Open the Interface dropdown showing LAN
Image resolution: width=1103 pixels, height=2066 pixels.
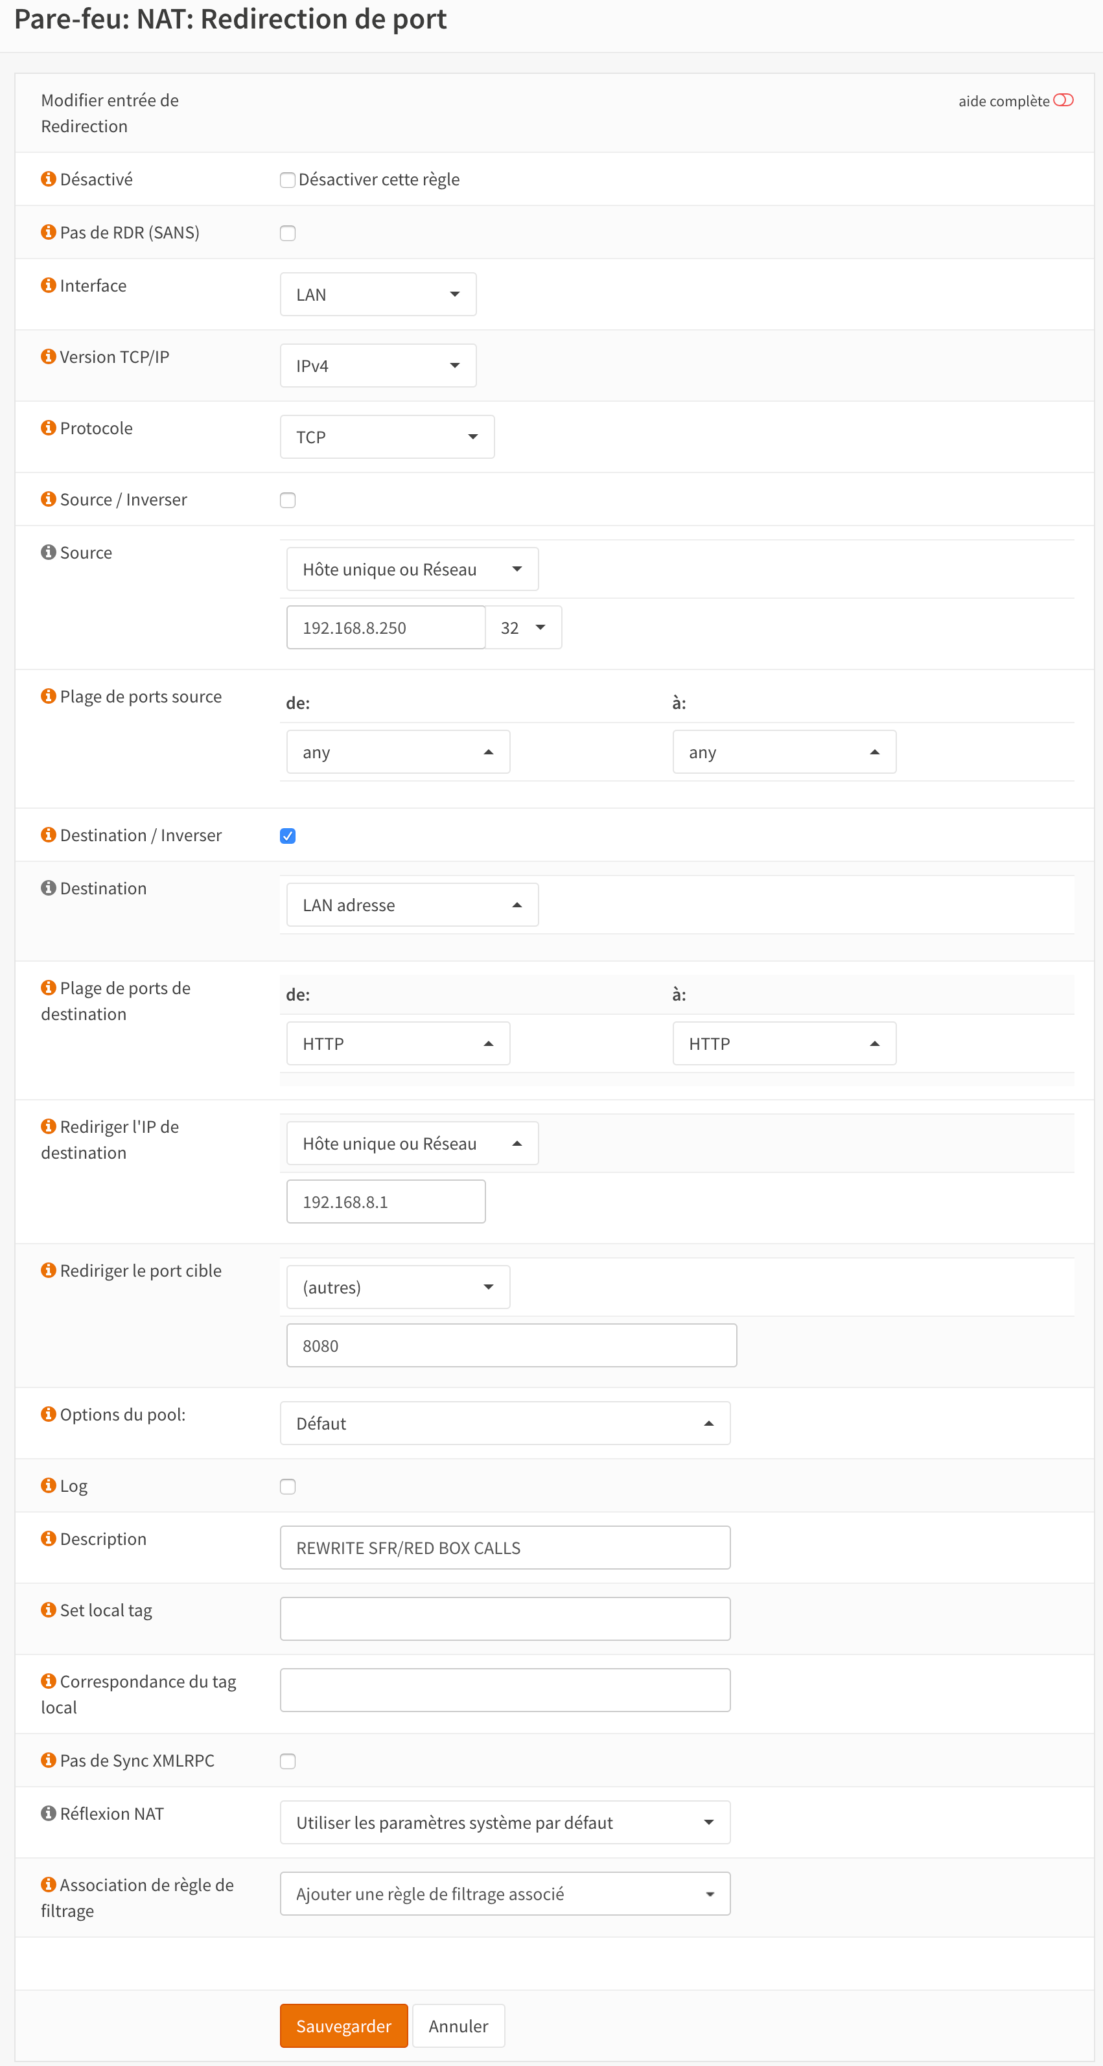click(x=378, y=294)
